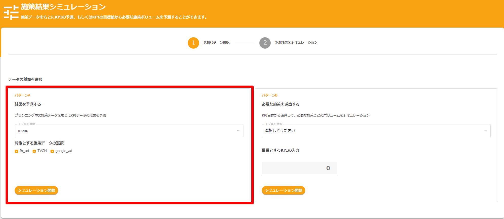Uncheck the TVCM checkbox
The image size is (504, 219).
click(x=34, y=151)
